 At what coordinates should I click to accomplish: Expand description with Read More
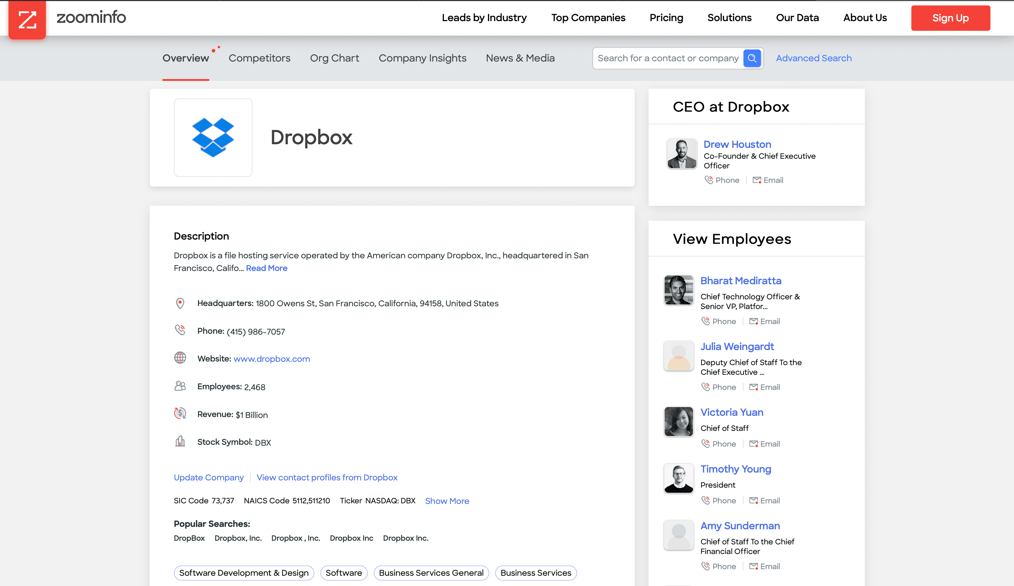pos(266,268)
